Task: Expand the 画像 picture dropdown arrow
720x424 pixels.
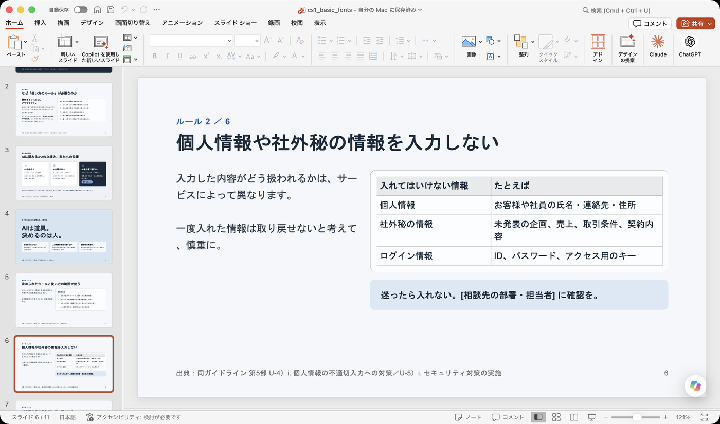Action: [x=480, y=42]
